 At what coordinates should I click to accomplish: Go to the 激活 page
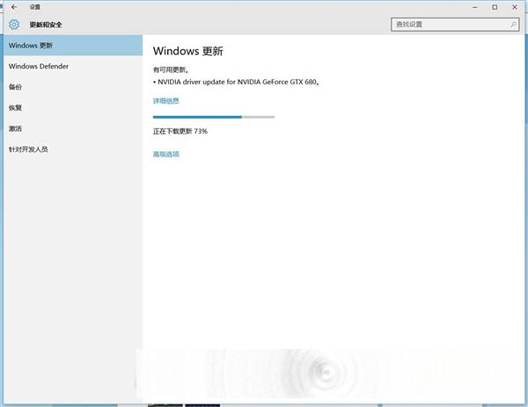pyautogui.click(x=16, y=128)
